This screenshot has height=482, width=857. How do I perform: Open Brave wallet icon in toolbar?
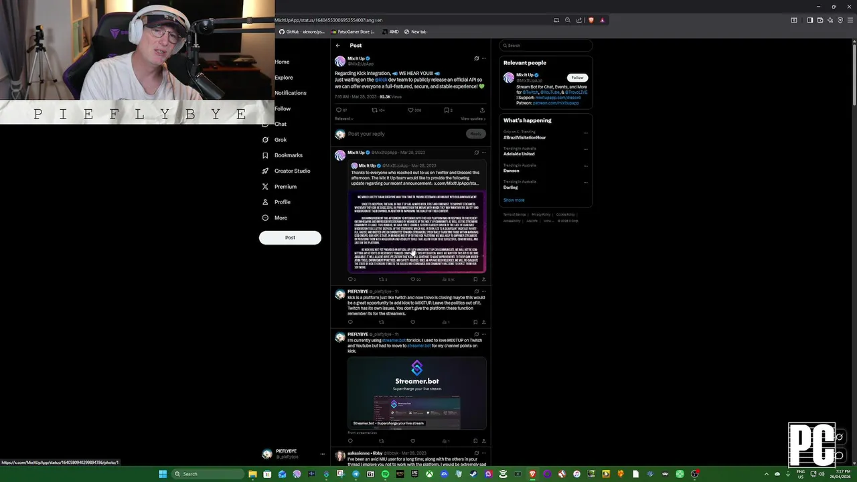(820, 20)
